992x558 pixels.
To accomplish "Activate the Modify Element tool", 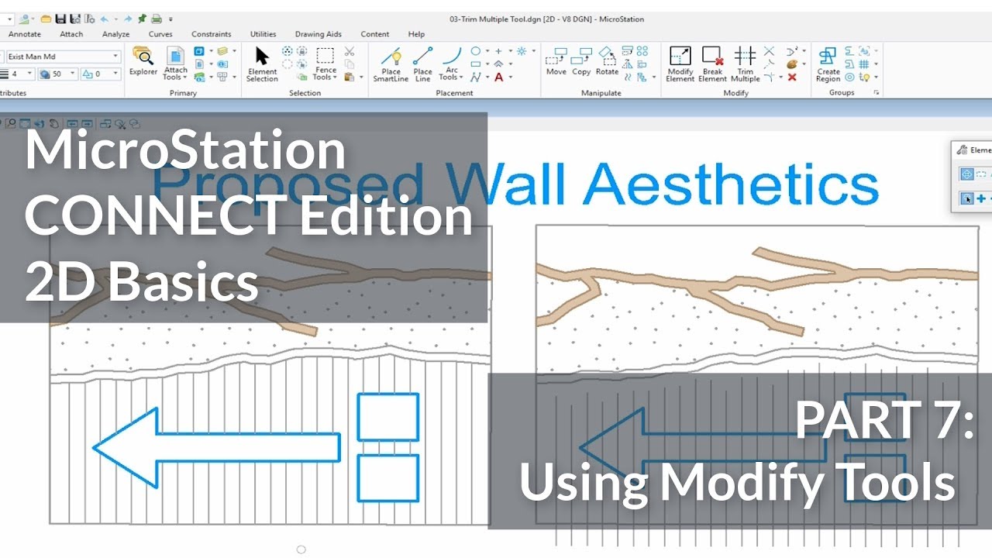I will 680,65.
